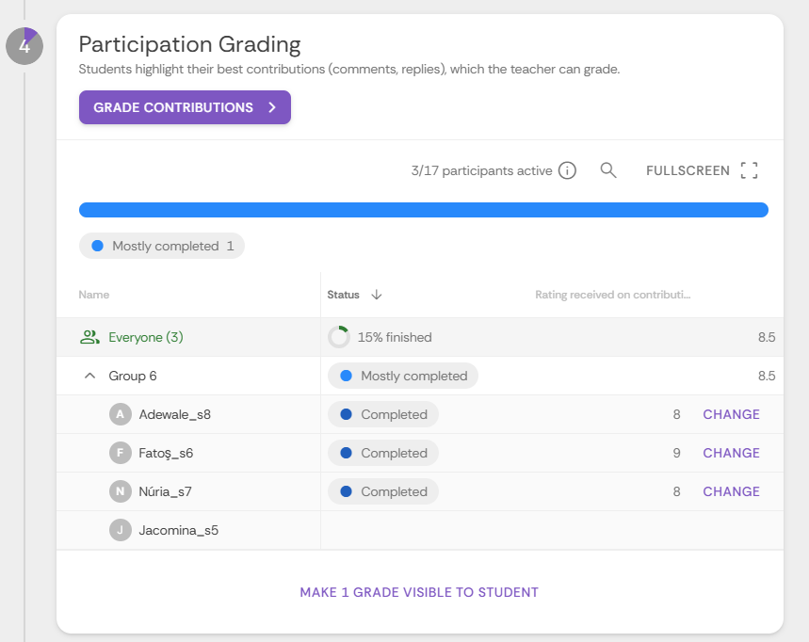
Task: Click Núria_s7 Completed status chip
Action: tap(383, 492)
